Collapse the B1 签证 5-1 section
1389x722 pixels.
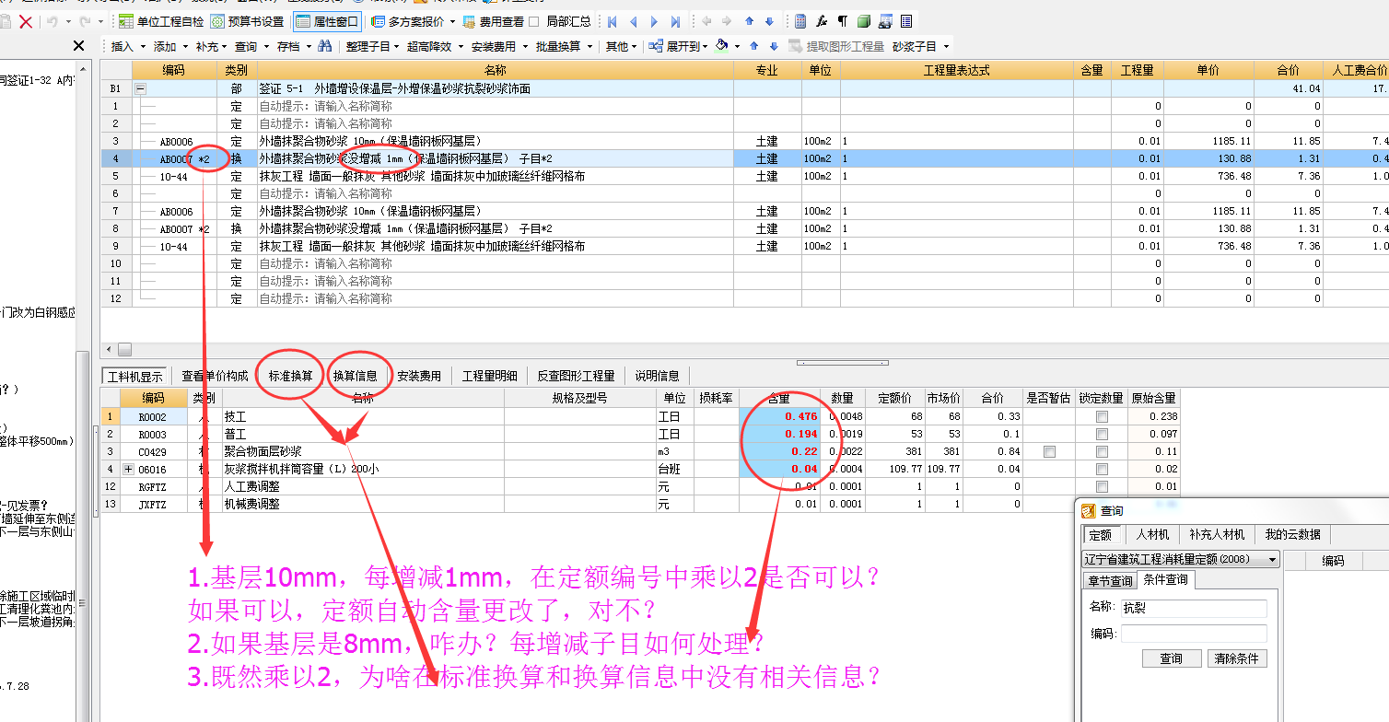point(141,88)
